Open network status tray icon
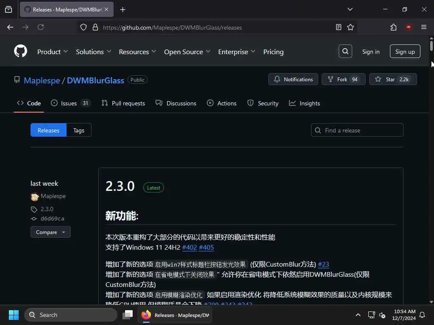 (371, 315)
